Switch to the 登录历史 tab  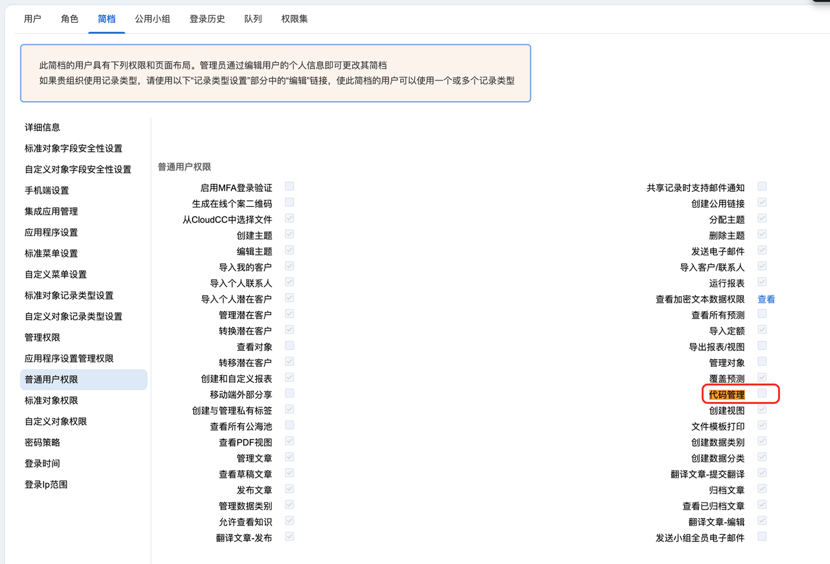coord(207,19)
